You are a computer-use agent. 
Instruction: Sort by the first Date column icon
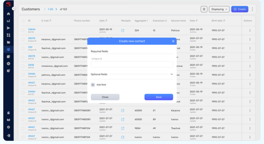[x=106, y=20]
